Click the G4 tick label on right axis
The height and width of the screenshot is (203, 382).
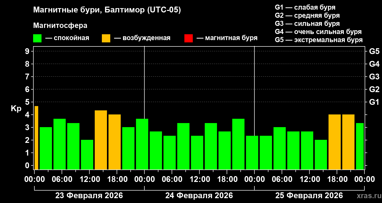[374, 64]
